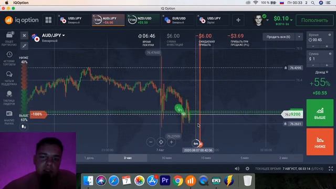The height and width of the screenshot is (189, 336).
Task: Open the total portfolio sidebar icon
Action: (x=9, y=35)
